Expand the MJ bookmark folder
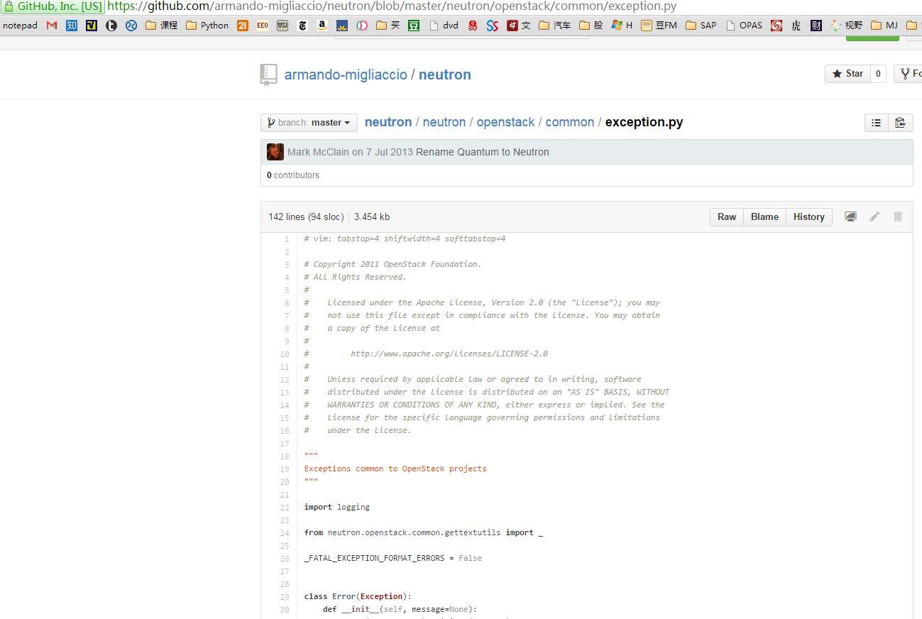The height and width of the screenshot is (619, 922). click(x=884, y=26)
